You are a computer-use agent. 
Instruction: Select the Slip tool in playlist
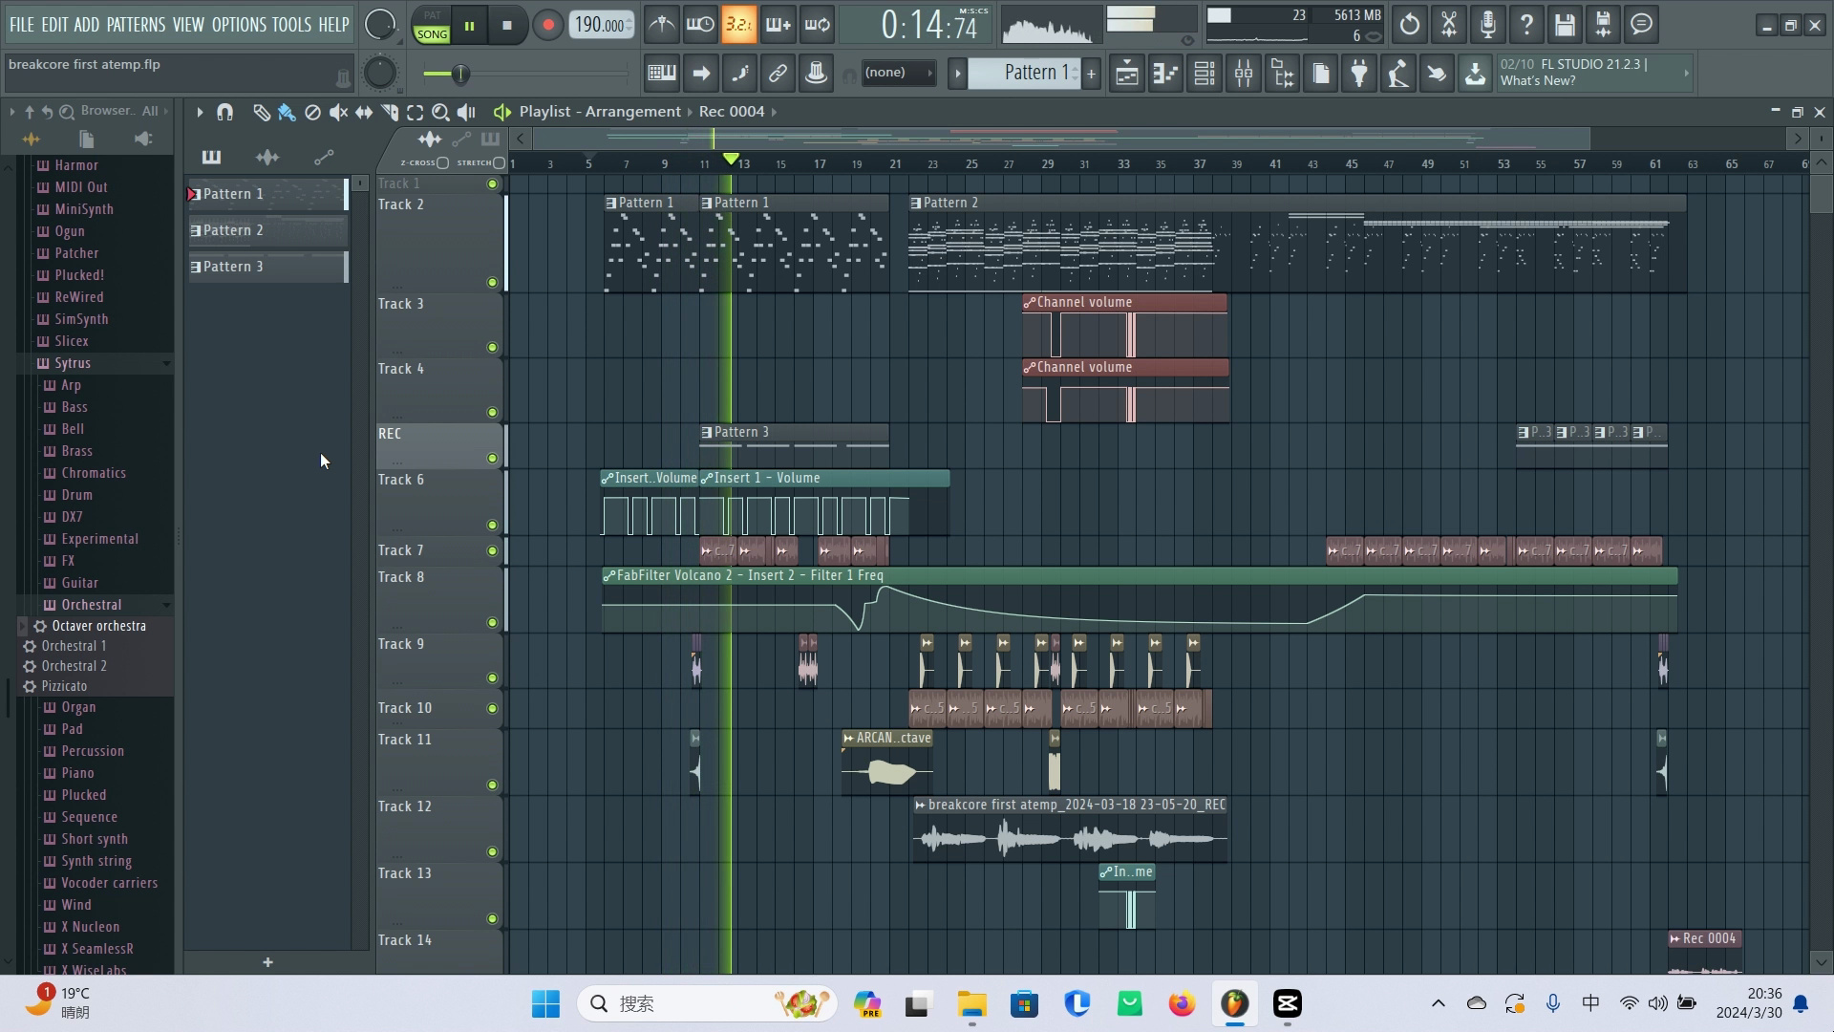(364, 112)
